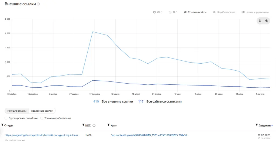Open filter icon for Куда column
This screenshot has height=144, width=276.
tap(109, 125)
